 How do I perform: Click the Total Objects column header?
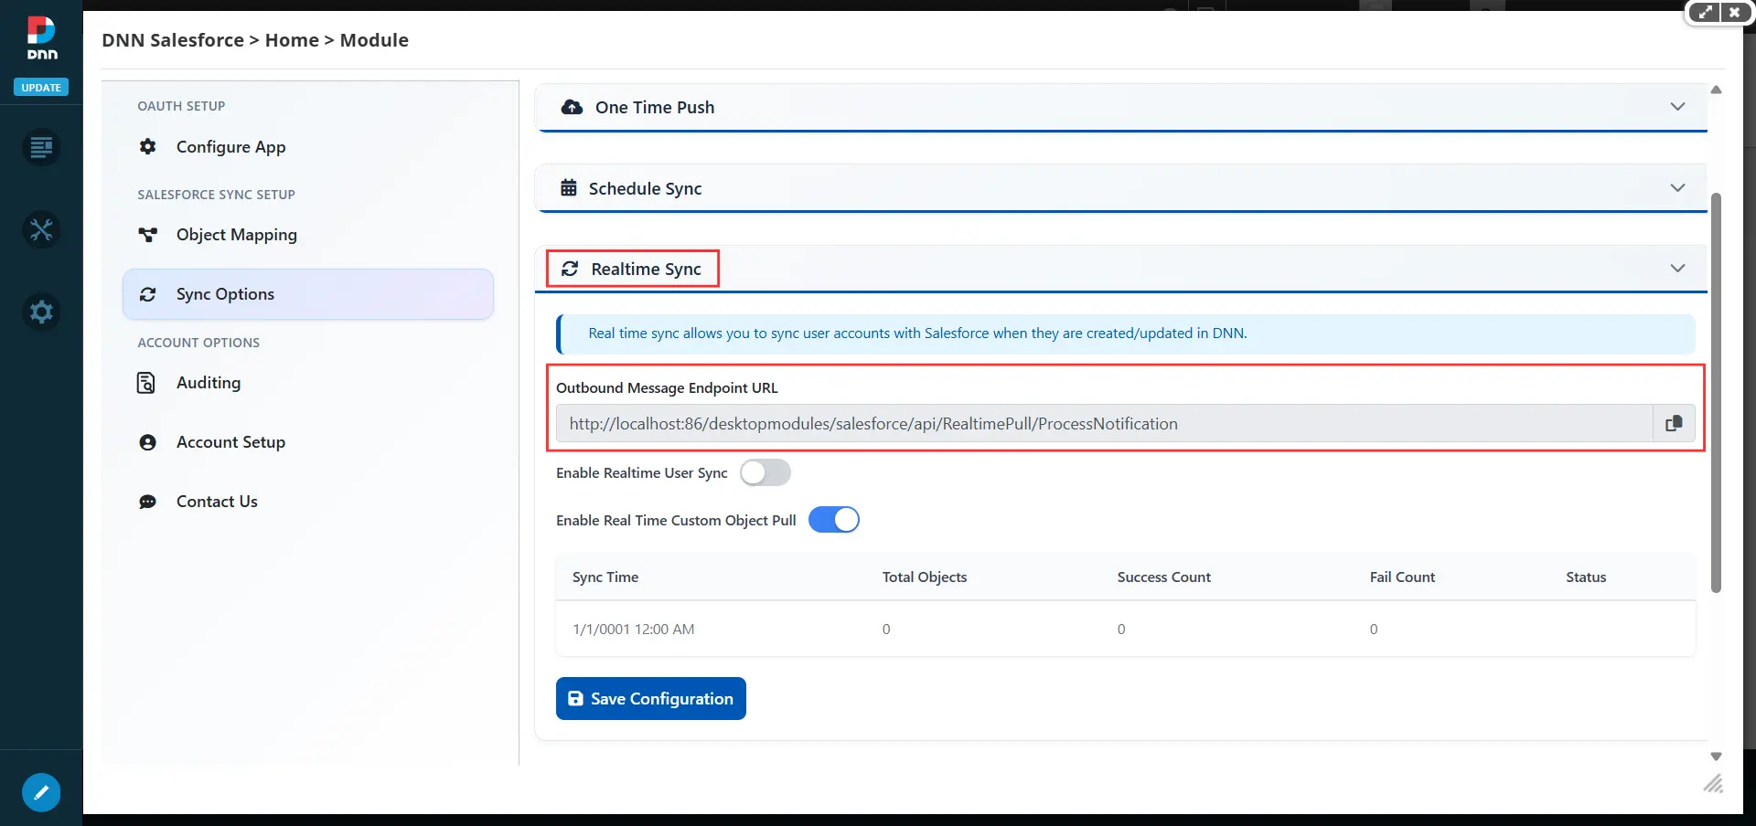(925, 577)
